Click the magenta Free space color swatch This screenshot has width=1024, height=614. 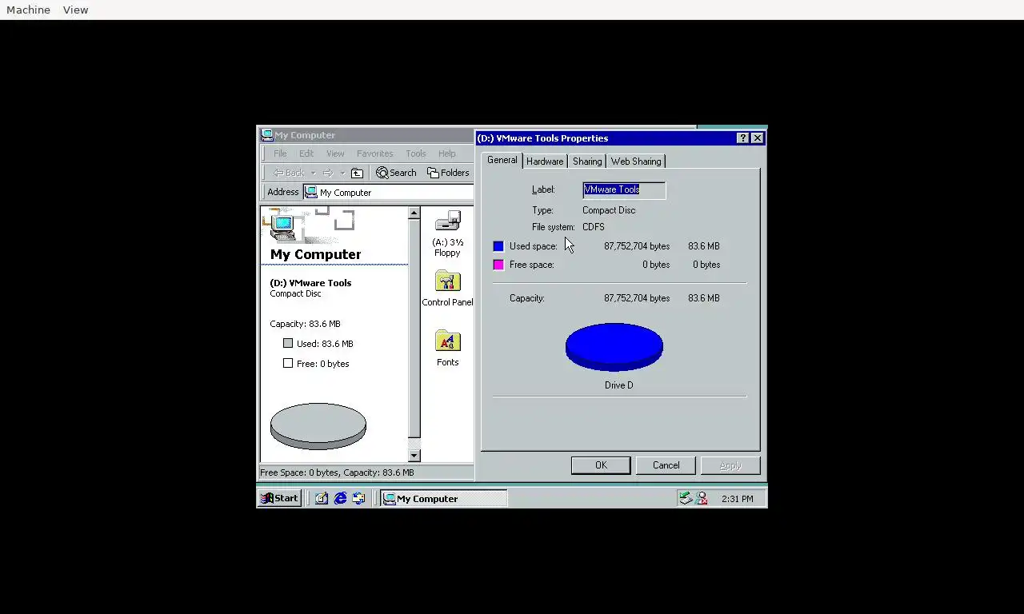498,265
